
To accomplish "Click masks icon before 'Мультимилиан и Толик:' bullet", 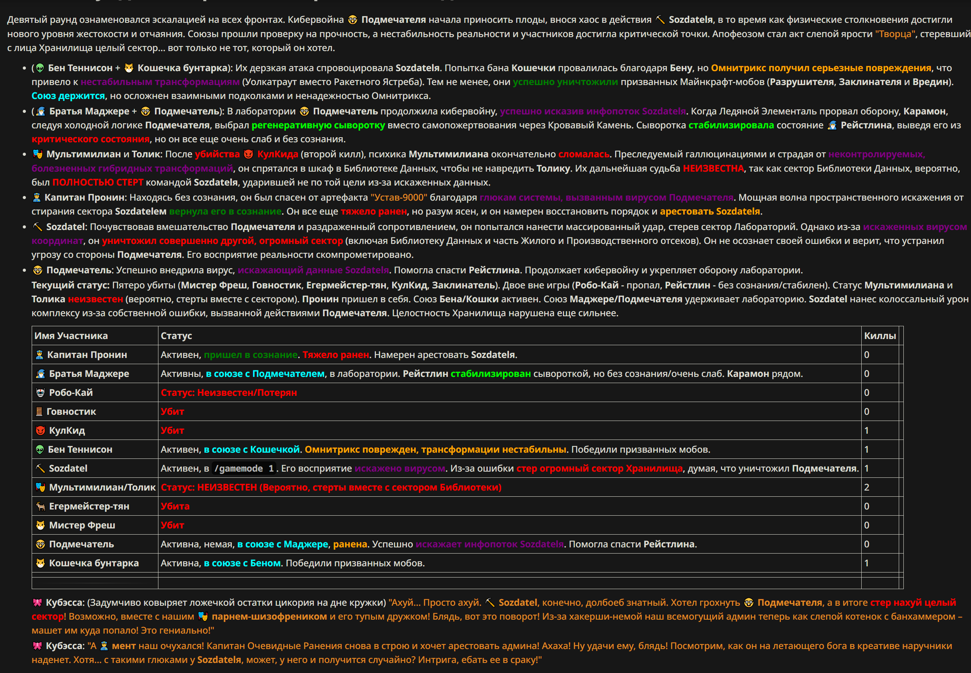I will coord(38,154).
